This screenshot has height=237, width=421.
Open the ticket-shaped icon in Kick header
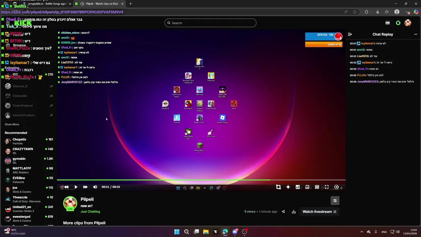click(x=388, y=23)
